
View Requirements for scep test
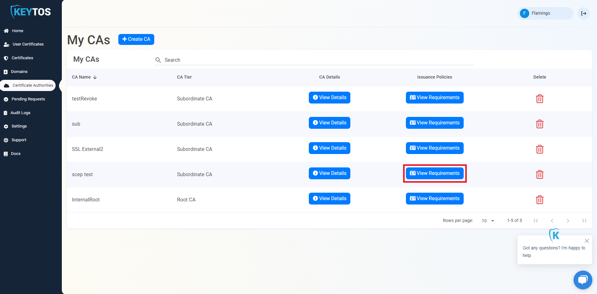(435, 173)
